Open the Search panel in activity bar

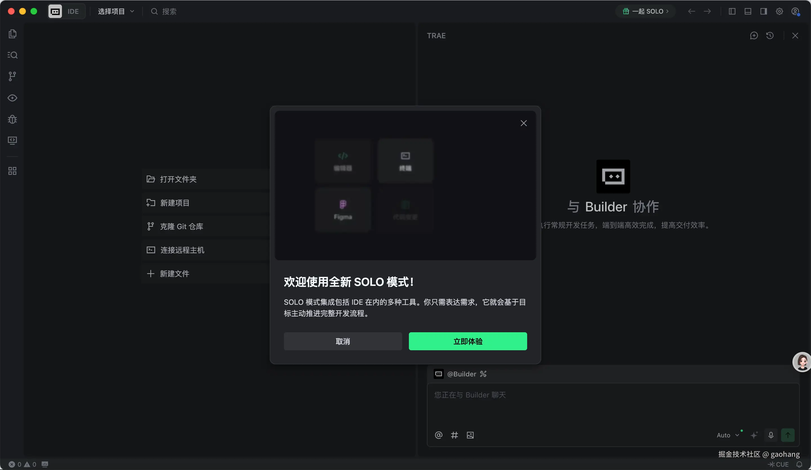click(x=13, y=55)
